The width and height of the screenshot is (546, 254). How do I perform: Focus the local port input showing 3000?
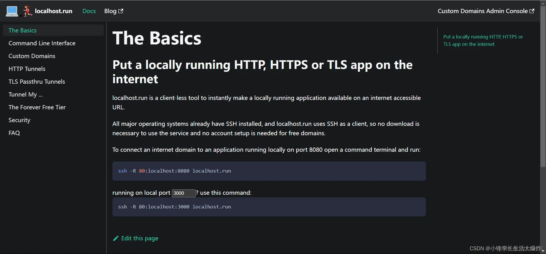pos(184,193)
